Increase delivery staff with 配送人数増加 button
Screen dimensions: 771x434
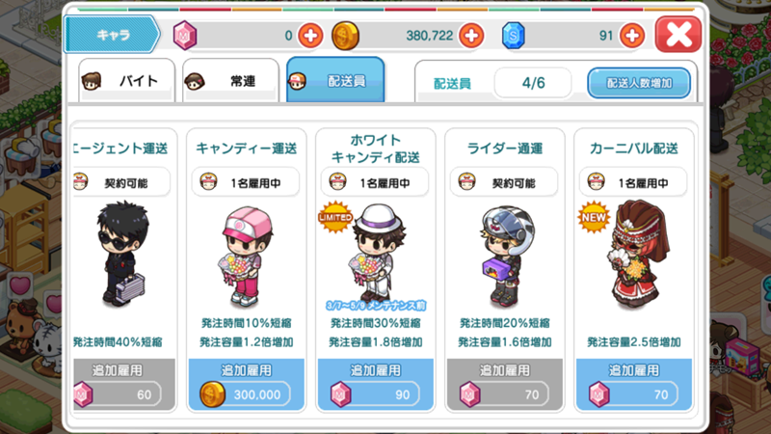click(x=639, y=83)
